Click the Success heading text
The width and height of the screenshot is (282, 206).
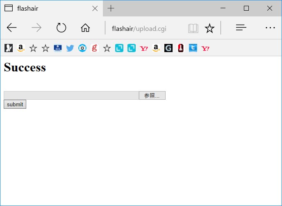25,67
